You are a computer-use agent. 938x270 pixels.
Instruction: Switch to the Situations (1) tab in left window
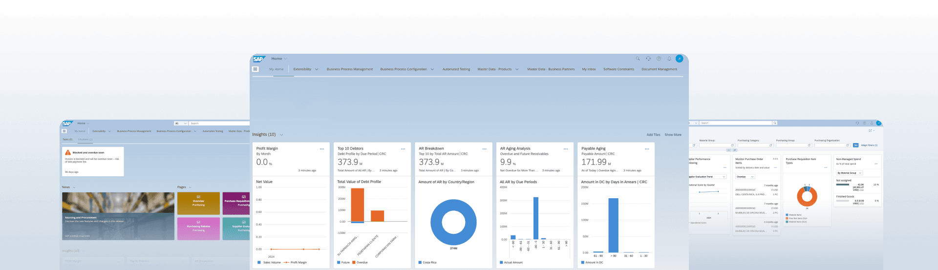click(85, 140)
